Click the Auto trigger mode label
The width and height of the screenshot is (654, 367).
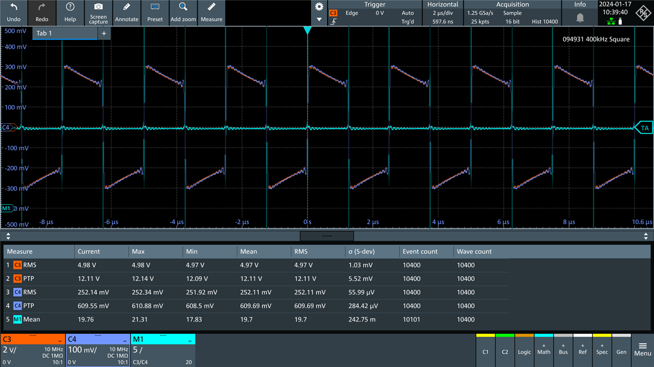pos(408,13)
